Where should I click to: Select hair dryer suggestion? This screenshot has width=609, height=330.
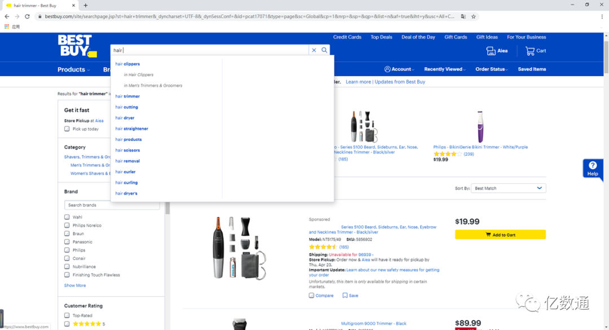click(x=125, y=118)
